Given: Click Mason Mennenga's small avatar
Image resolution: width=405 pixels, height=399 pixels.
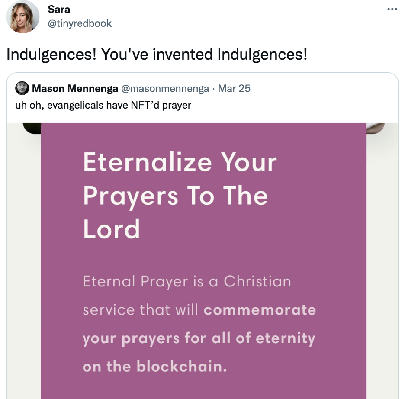Looking at the screenshot, I should pyautogui.click(x=22, y=89).
